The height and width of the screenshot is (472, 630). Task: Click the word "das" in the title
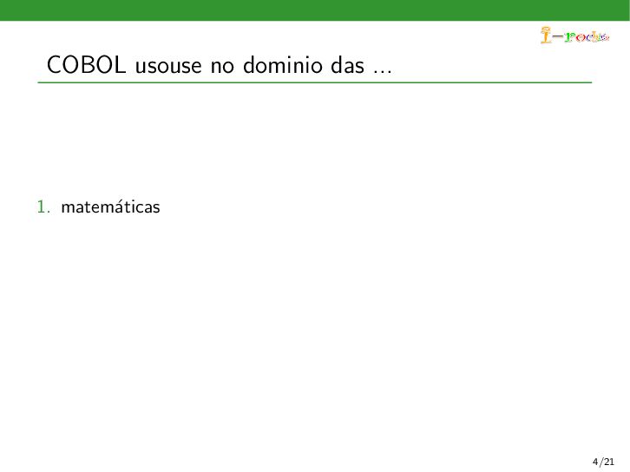point(348,65)
